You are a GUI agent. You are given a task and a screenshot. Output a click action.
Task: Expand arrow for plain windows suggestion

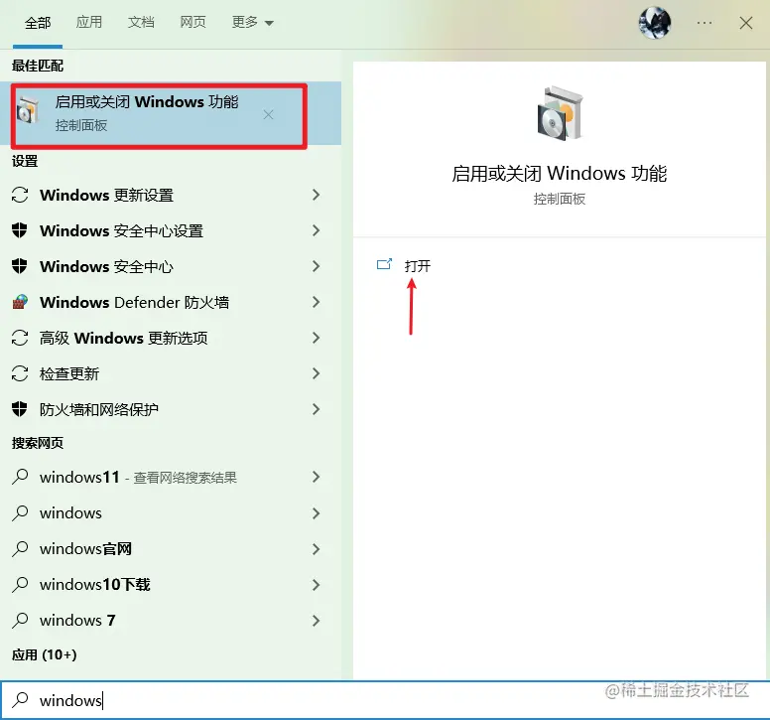coord(317,513)
